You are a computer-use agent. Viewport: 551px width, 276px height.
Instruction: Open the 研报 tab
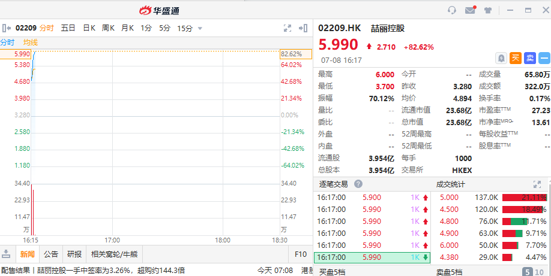point(74,254)
